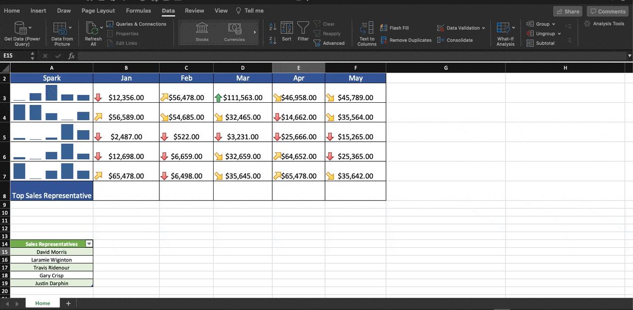Image resolution: width=633 pixels, height=310 pixels.
Task: Click the Share button
Action: click(x=567, y=11)
